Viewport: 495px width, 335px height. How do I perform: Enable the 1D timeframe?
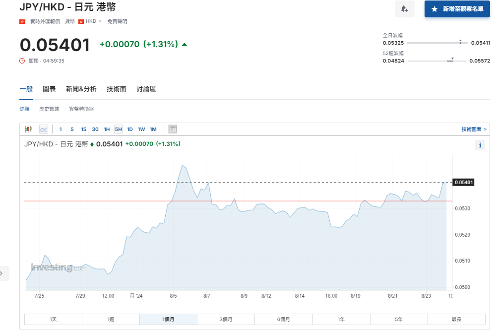pyautogui.click(x=129, y=129)
